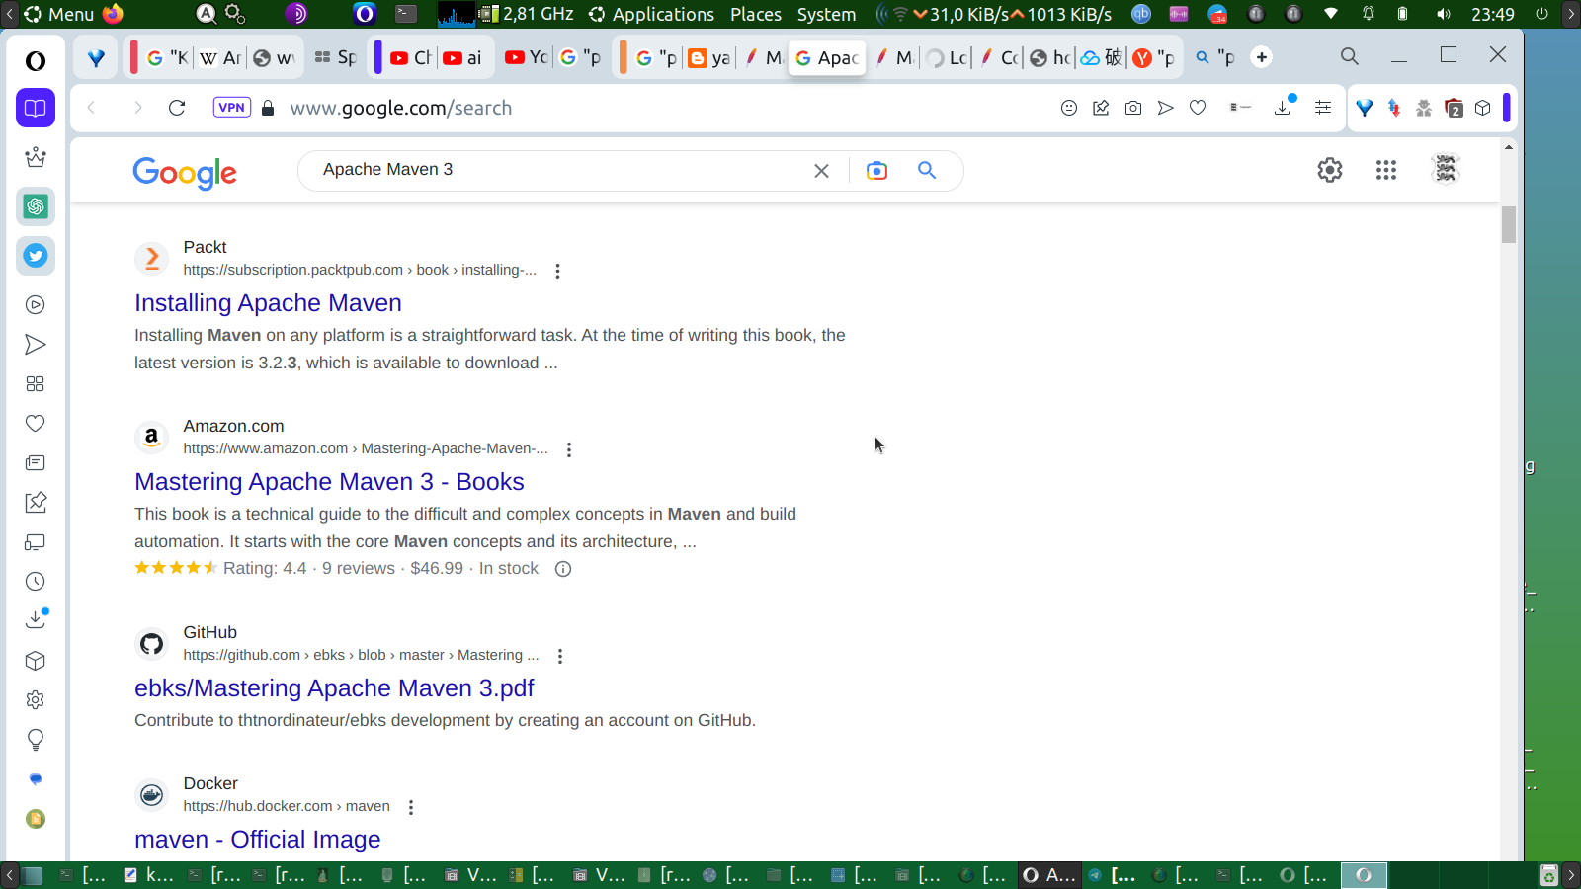
Task: Click the www.google.com/search address field
Action: [x=401, y=108]
